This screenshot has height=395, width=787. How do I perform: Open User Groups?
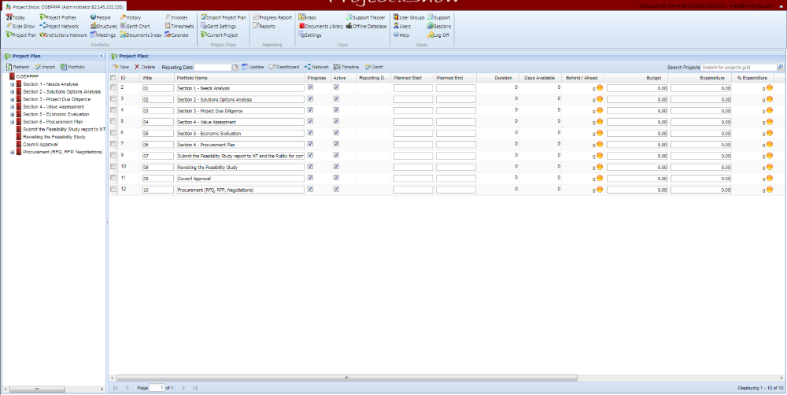408,17
